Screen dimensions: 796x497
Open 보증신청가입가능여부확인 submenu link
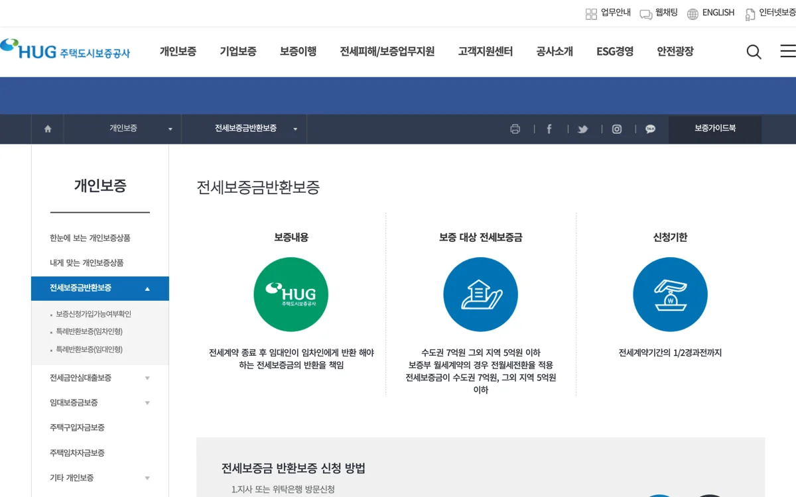pos(94,314)
